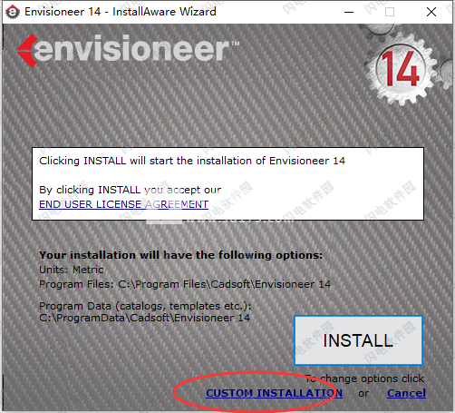Screen dimensions: 455x413
Task: Choose the CUSTOM INSTALLATION link
Action: coord(274,393)
